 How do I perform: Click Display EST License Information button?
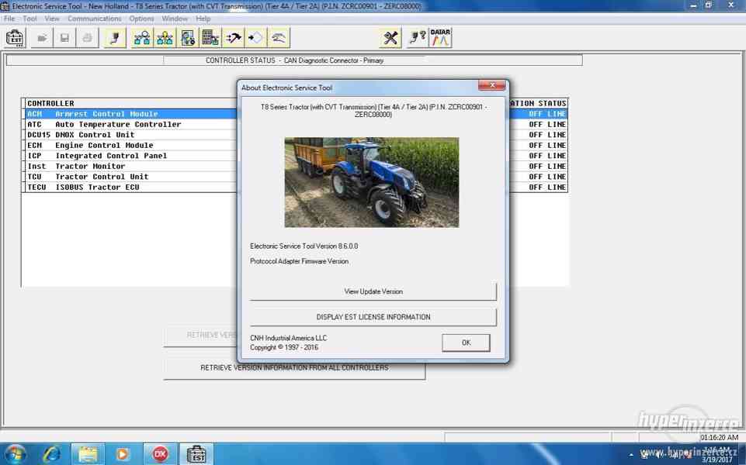(x=373, y=317)
